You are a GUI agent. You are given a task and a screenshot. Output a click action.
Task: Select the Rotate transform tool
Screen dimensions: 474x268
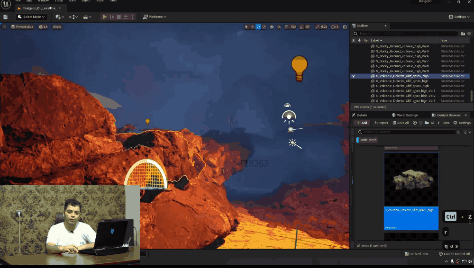[x=258, y=27]
